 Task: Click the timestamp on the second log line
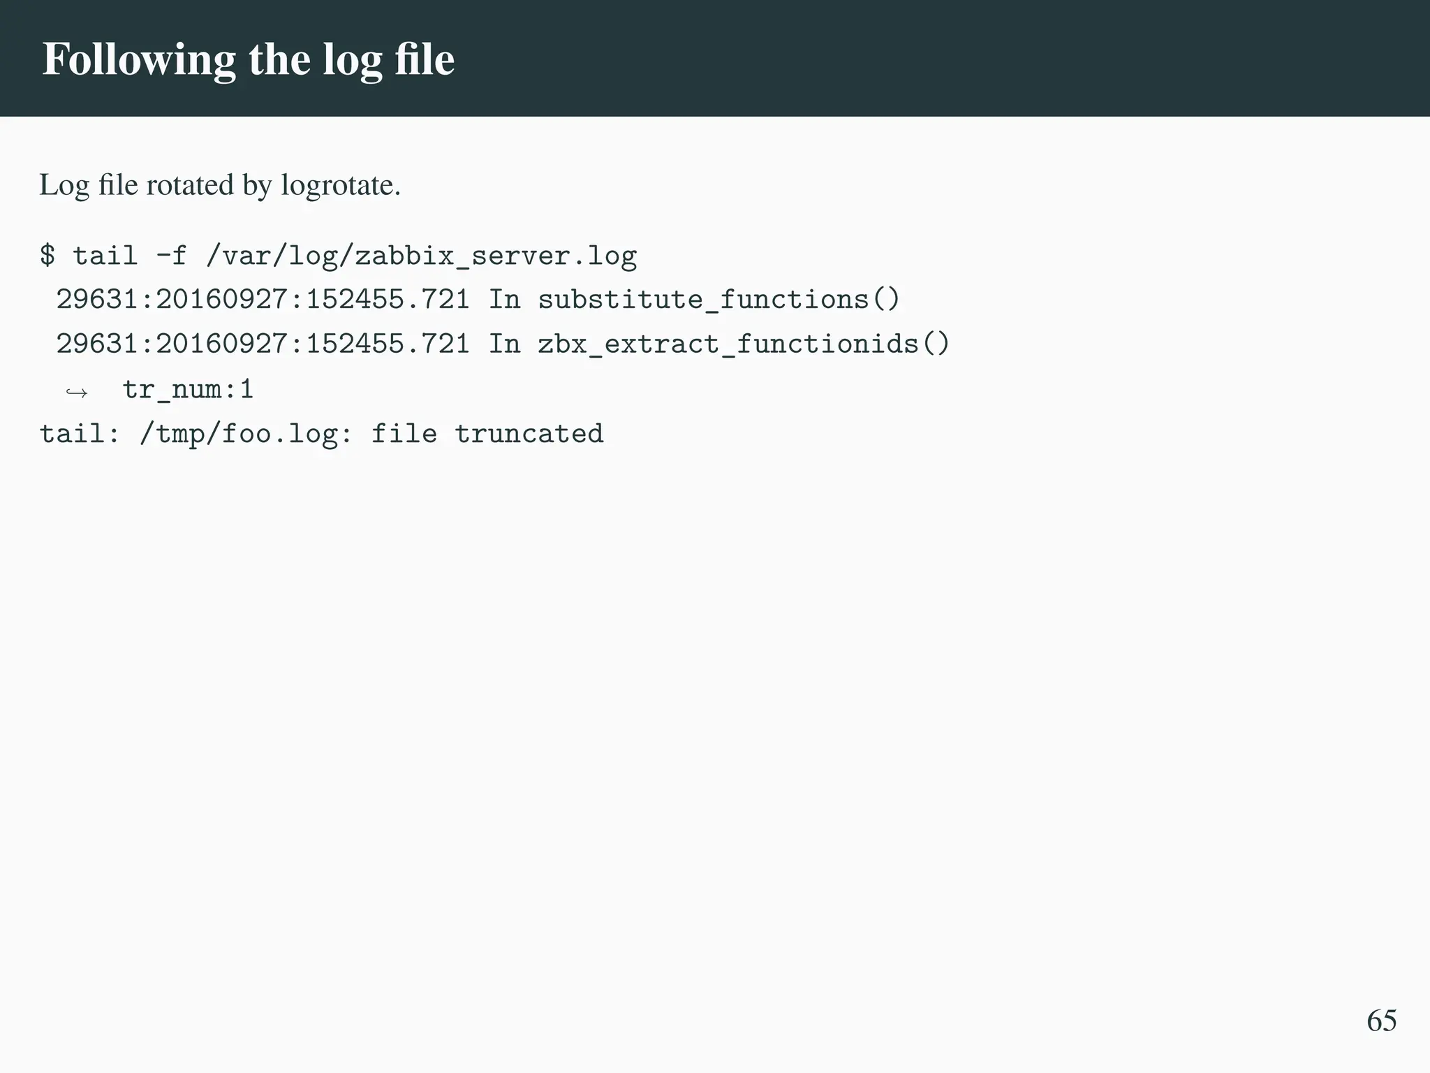coord(263,344)
